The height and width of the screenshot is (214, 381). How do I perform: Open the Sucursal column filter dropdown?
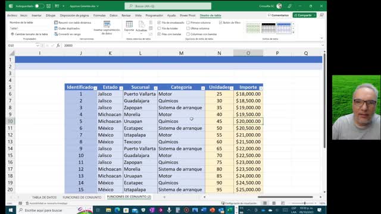pyautogui.click(x=155, y=88)
